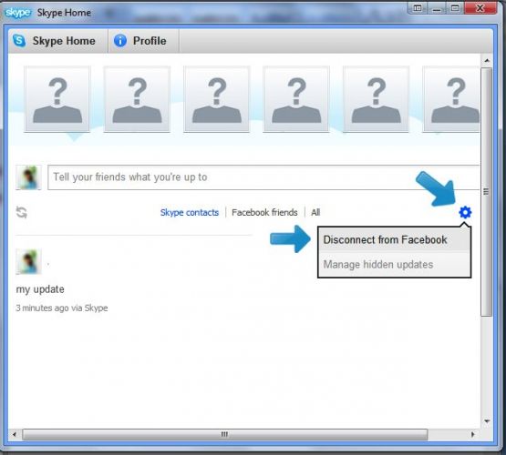Click the Skype logo in title bar

(18, 13)
